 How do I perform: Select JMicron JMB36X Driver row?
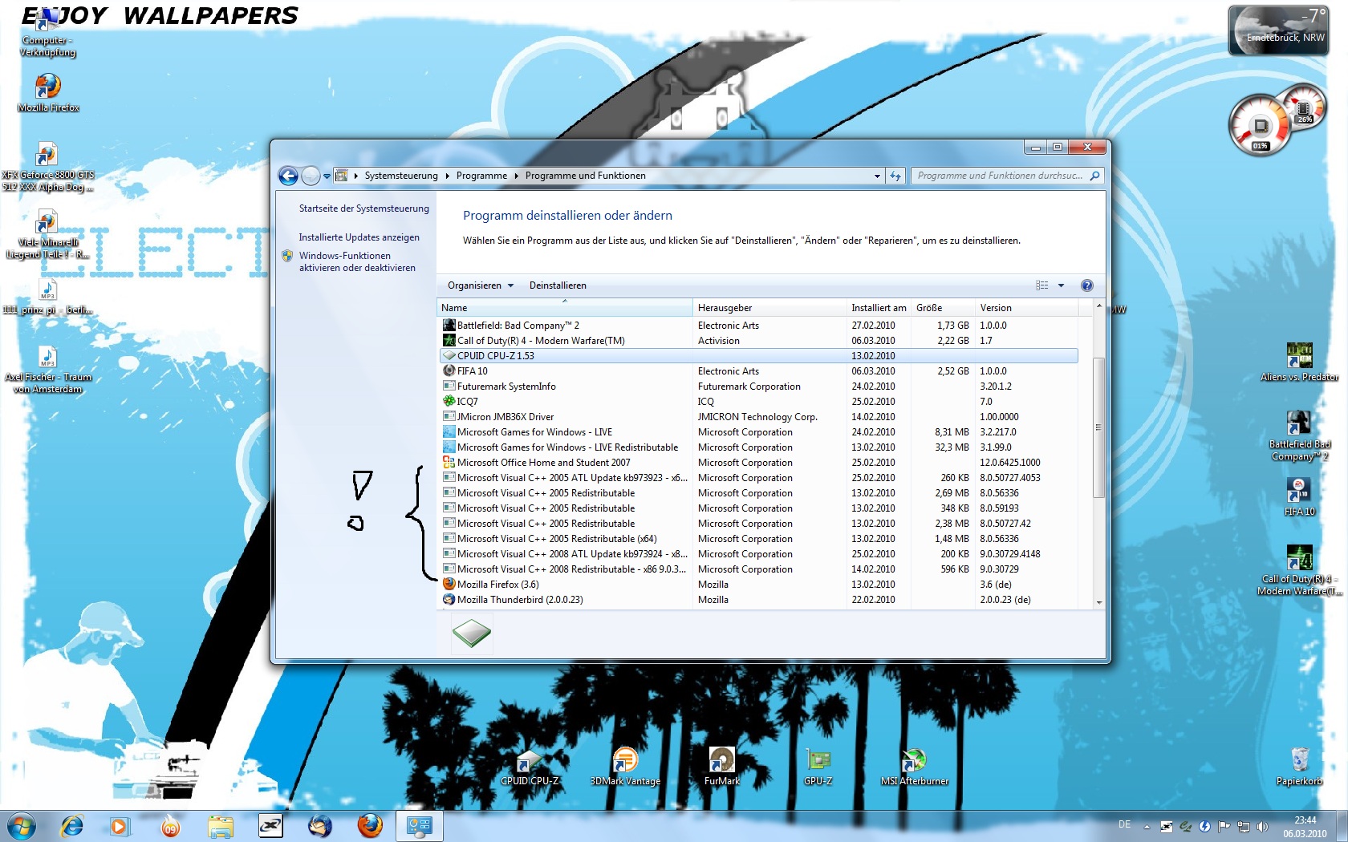pyautogui.click(x=758, y=417)
